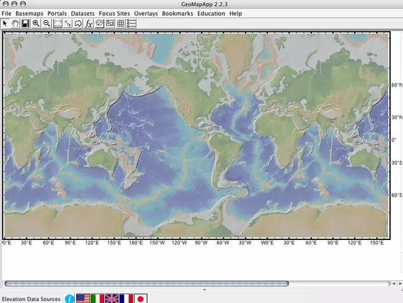Viewport: 403px width, 303px height.
Task: Click the 30°S latitude label
Action: click(x=397, y=163)
